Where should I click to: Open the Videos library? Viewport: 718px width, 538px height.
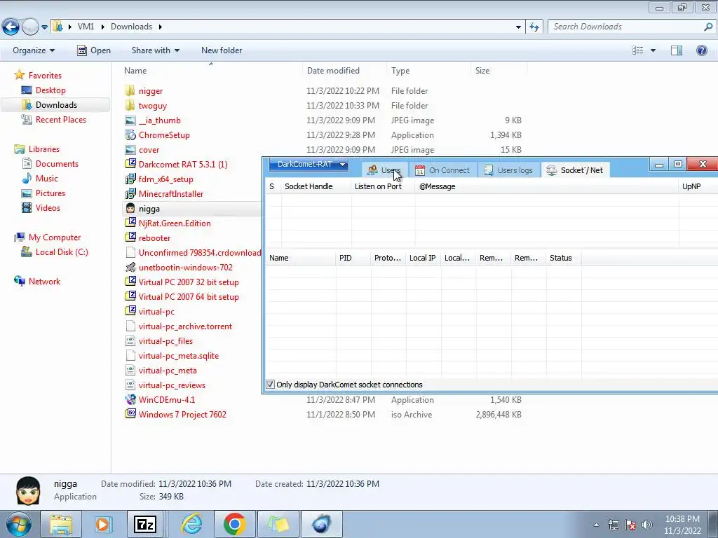coord(48,207)
